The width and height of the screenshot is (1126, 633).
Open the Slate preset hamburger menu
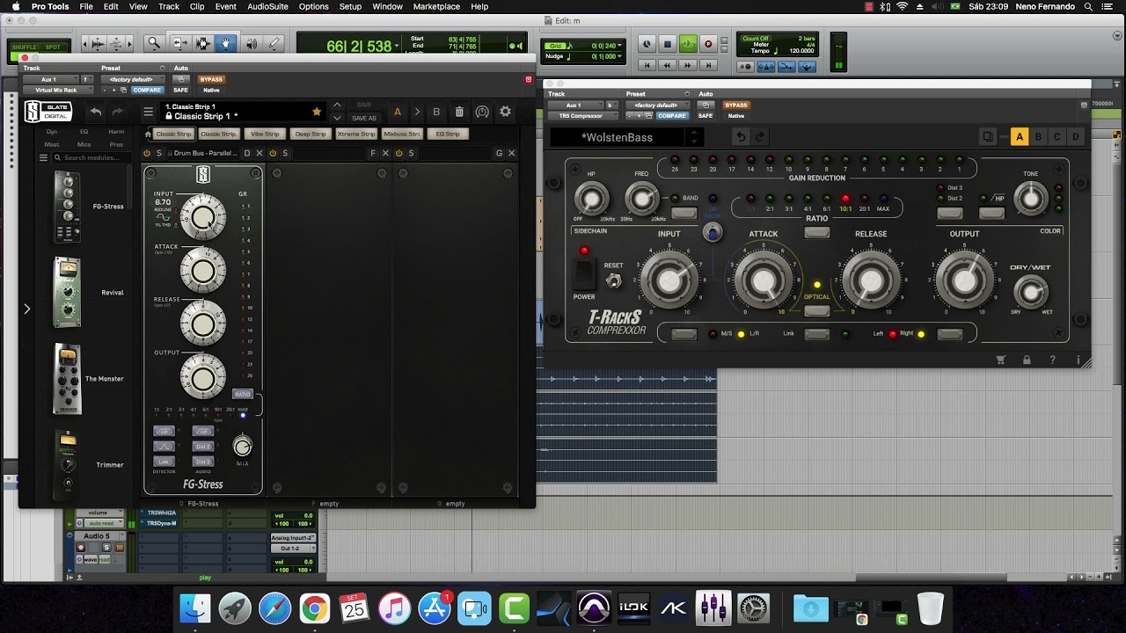coord(148,112)
